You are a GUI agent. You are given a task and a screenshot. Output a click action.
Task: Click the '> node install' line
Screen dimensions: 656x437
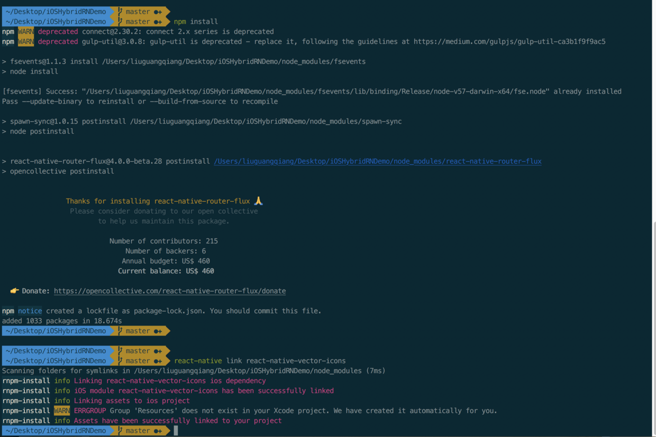pyautogui.click(x=30, y=72)
